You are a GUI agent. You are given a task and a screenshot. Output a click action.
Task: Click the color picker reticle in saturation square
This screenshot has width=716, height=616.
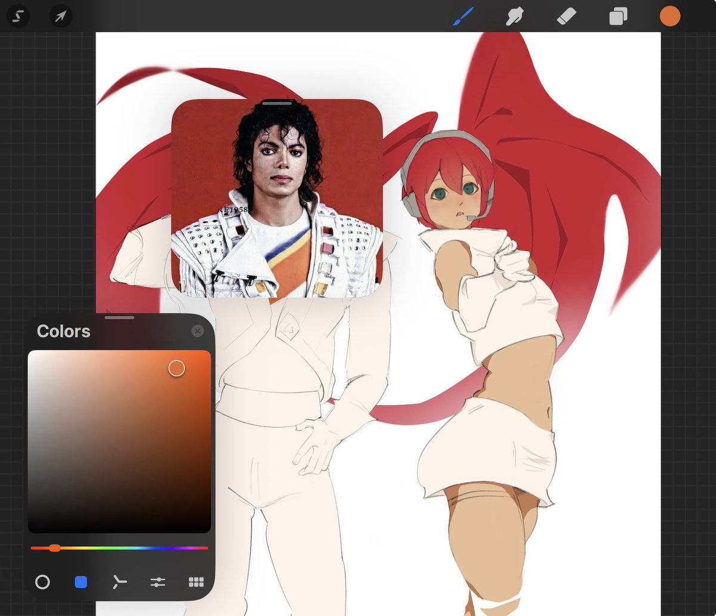pyautogui.click(x=177, y=369)
